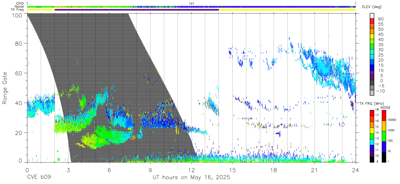Click the x-axis hour tick label "3"

(x=68, y=170)
